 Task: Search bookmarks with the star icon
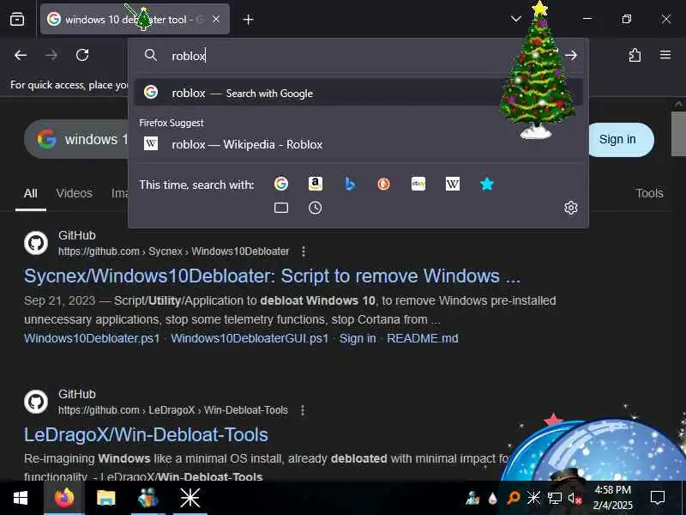click(487, 184)
